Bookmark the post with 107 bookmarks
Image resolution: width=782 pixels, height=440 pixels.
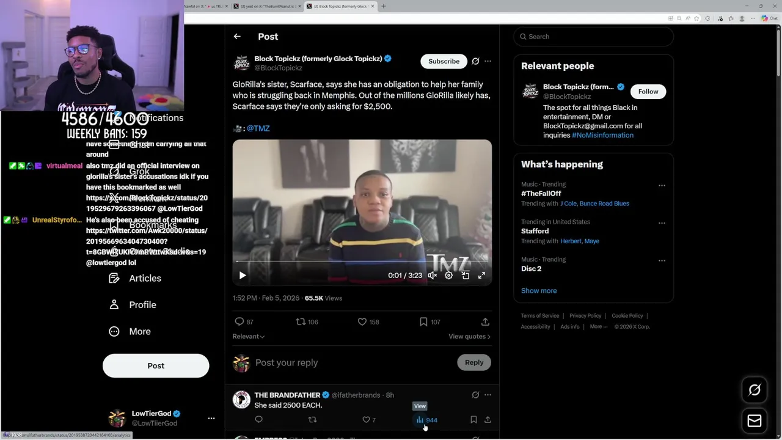point(429,321)
